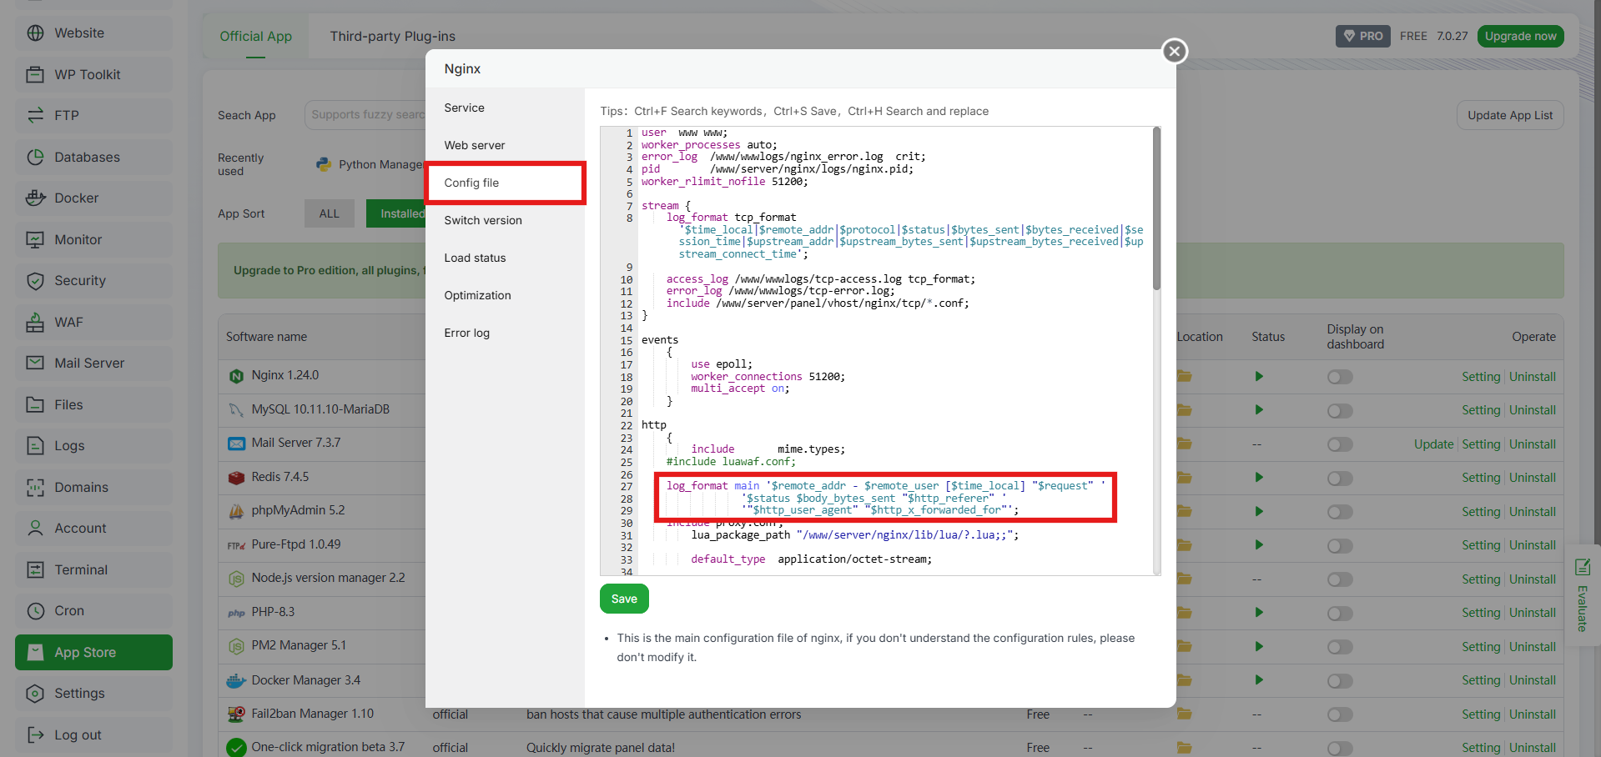Toggle dashboard display for Redis row

[1340, 479]
